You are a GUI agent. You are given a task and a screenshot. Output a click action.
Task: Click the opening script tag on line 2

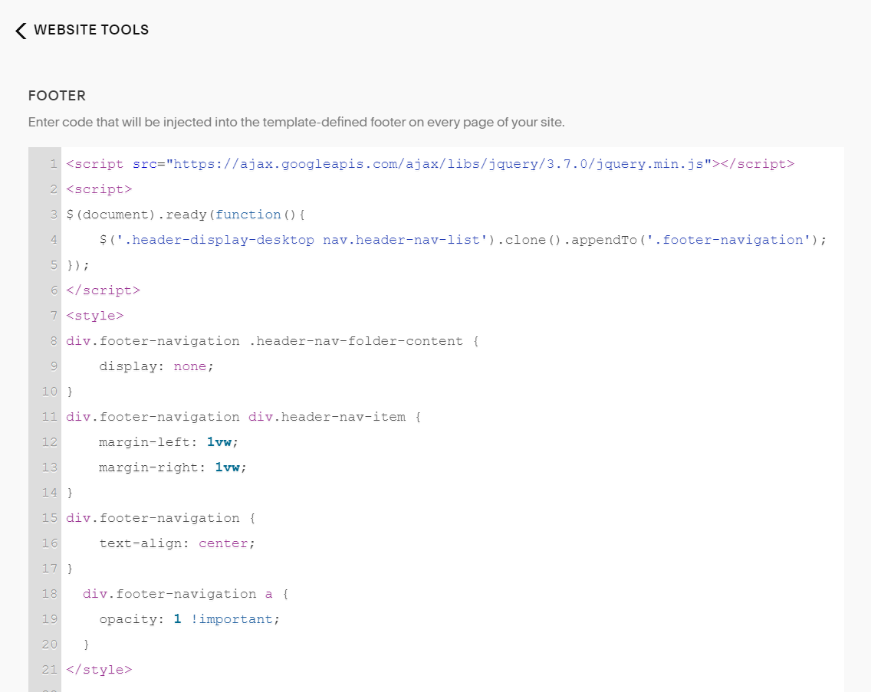pos(99,189)
